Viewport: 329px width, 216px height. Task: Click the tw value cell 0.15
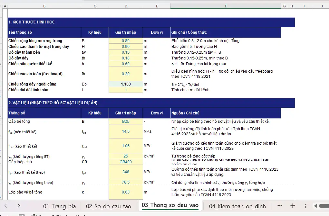pyautogui.click(x=126, y=52)
